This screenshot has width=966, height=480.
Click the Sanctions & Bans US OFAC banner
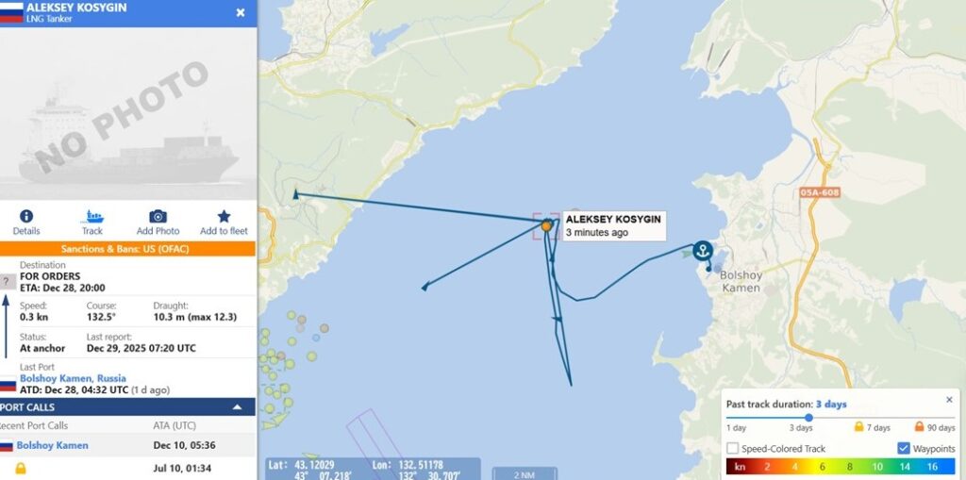(127, 249)
